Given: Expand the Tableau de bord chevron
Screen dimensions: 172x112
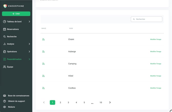Looking at the screenshot, I should [x=29, y=22].
